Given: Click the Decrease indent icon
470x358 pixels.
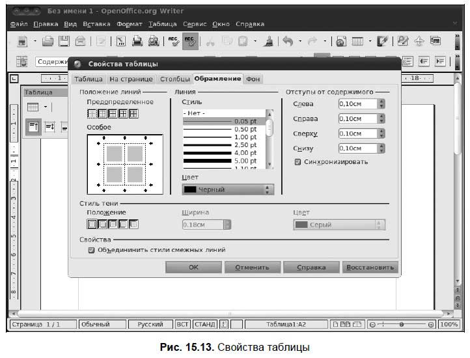Looking at the screenshot, I should click(424, 61).
